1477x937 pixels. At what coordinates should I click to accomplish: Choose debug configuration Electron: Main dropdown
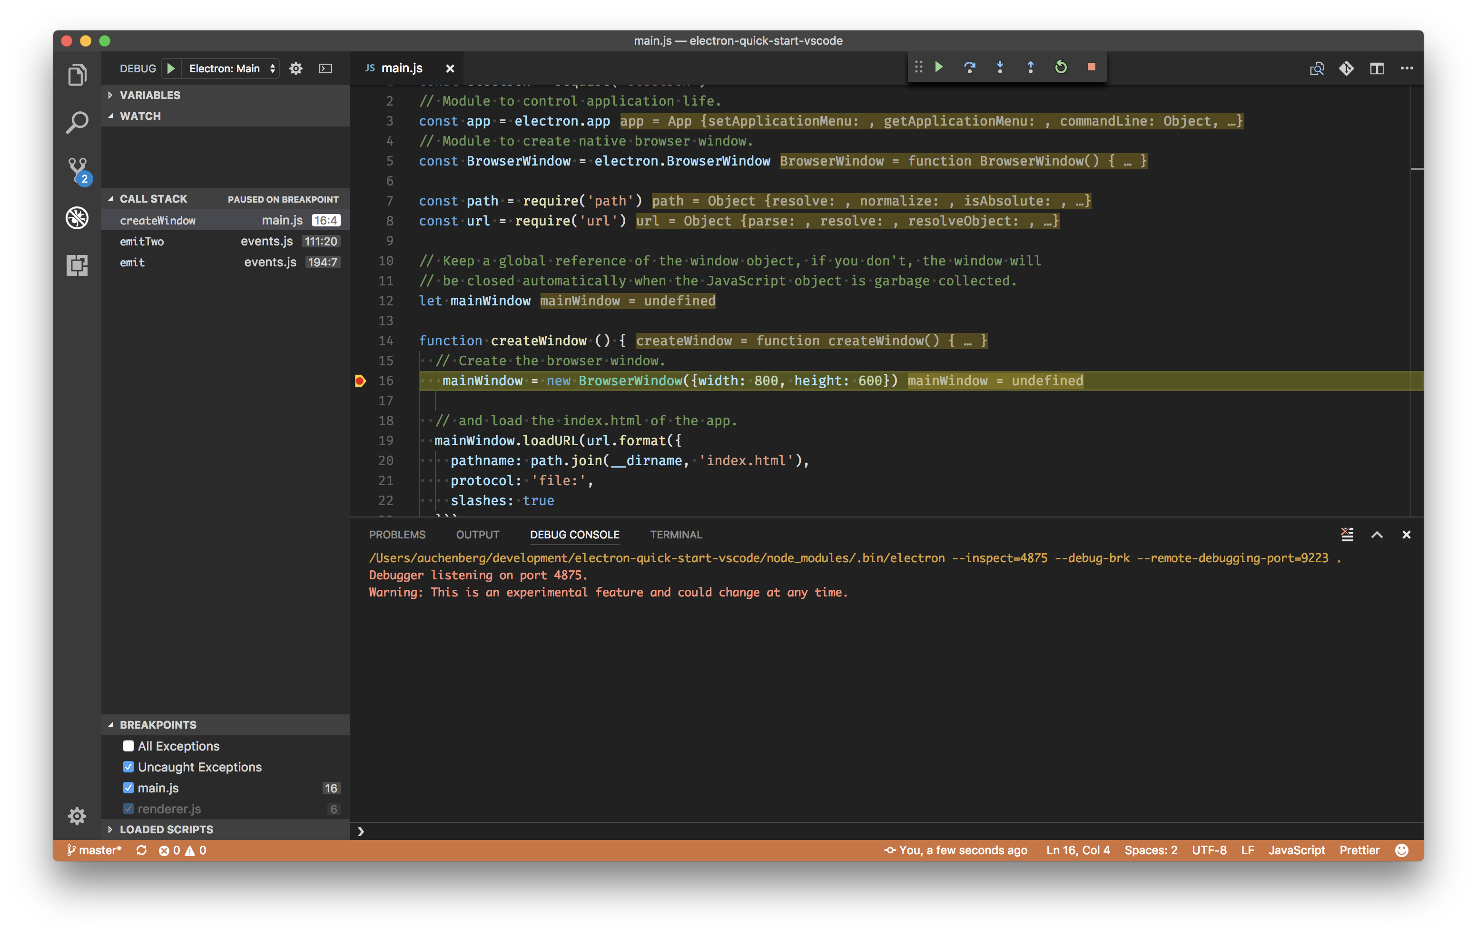click(231, 68)
